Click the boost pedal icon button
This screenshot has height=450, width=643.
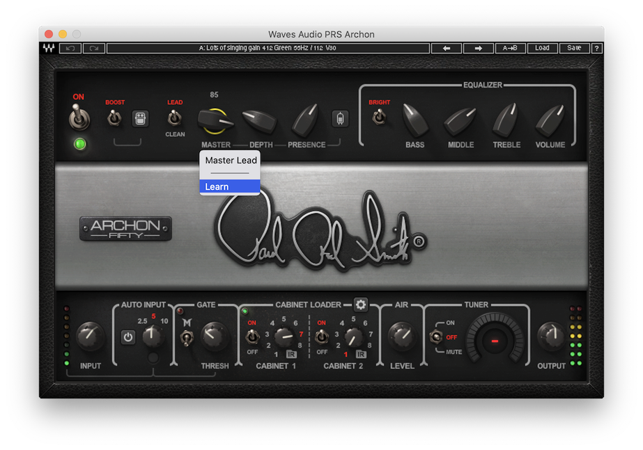[140, 119]
